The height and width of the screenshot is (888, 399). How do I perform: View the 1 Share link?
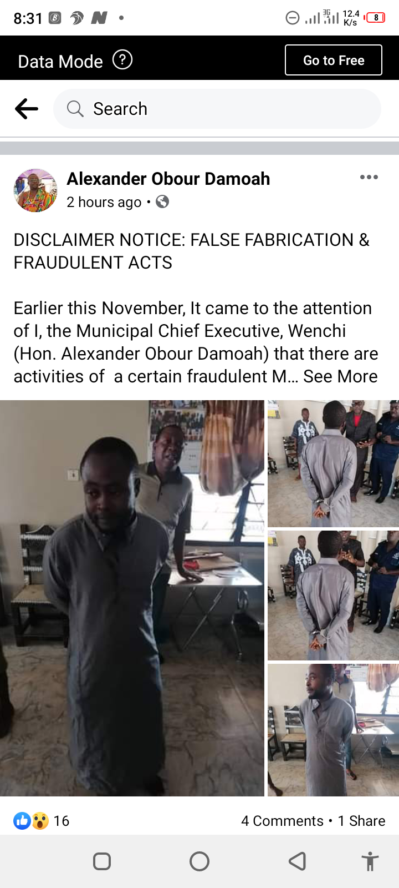click(361, 821)
